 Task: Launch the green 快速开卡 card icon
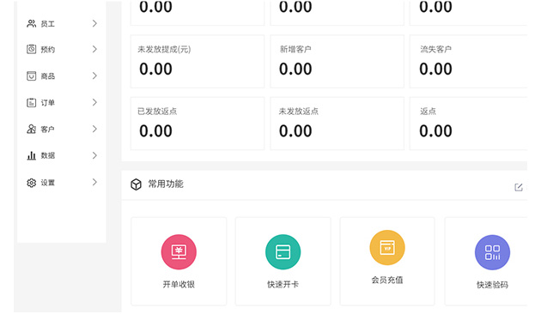(x=283, y=252)
